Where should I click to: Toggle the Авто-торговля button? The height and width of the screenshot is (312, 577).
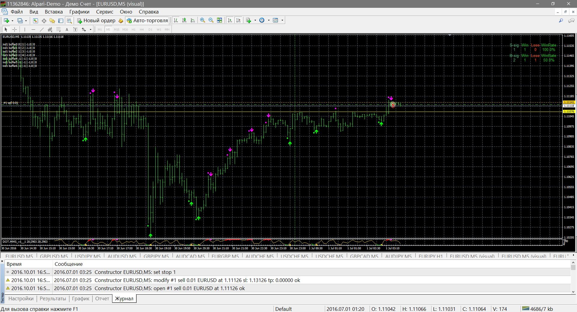(147, 20)
